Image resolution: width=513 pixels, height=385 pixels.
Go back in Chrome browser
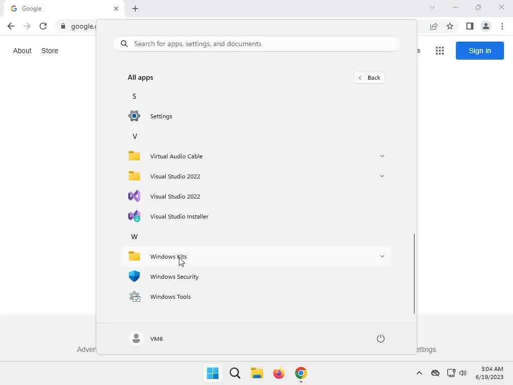click(x=11, y=26)
